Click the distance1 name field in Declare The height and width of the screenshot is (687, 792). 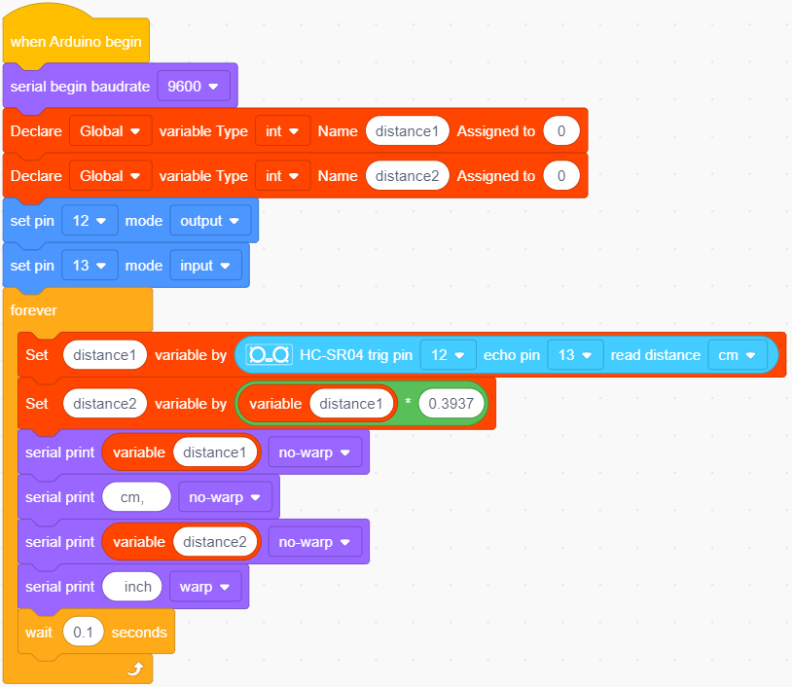point(407,131)
